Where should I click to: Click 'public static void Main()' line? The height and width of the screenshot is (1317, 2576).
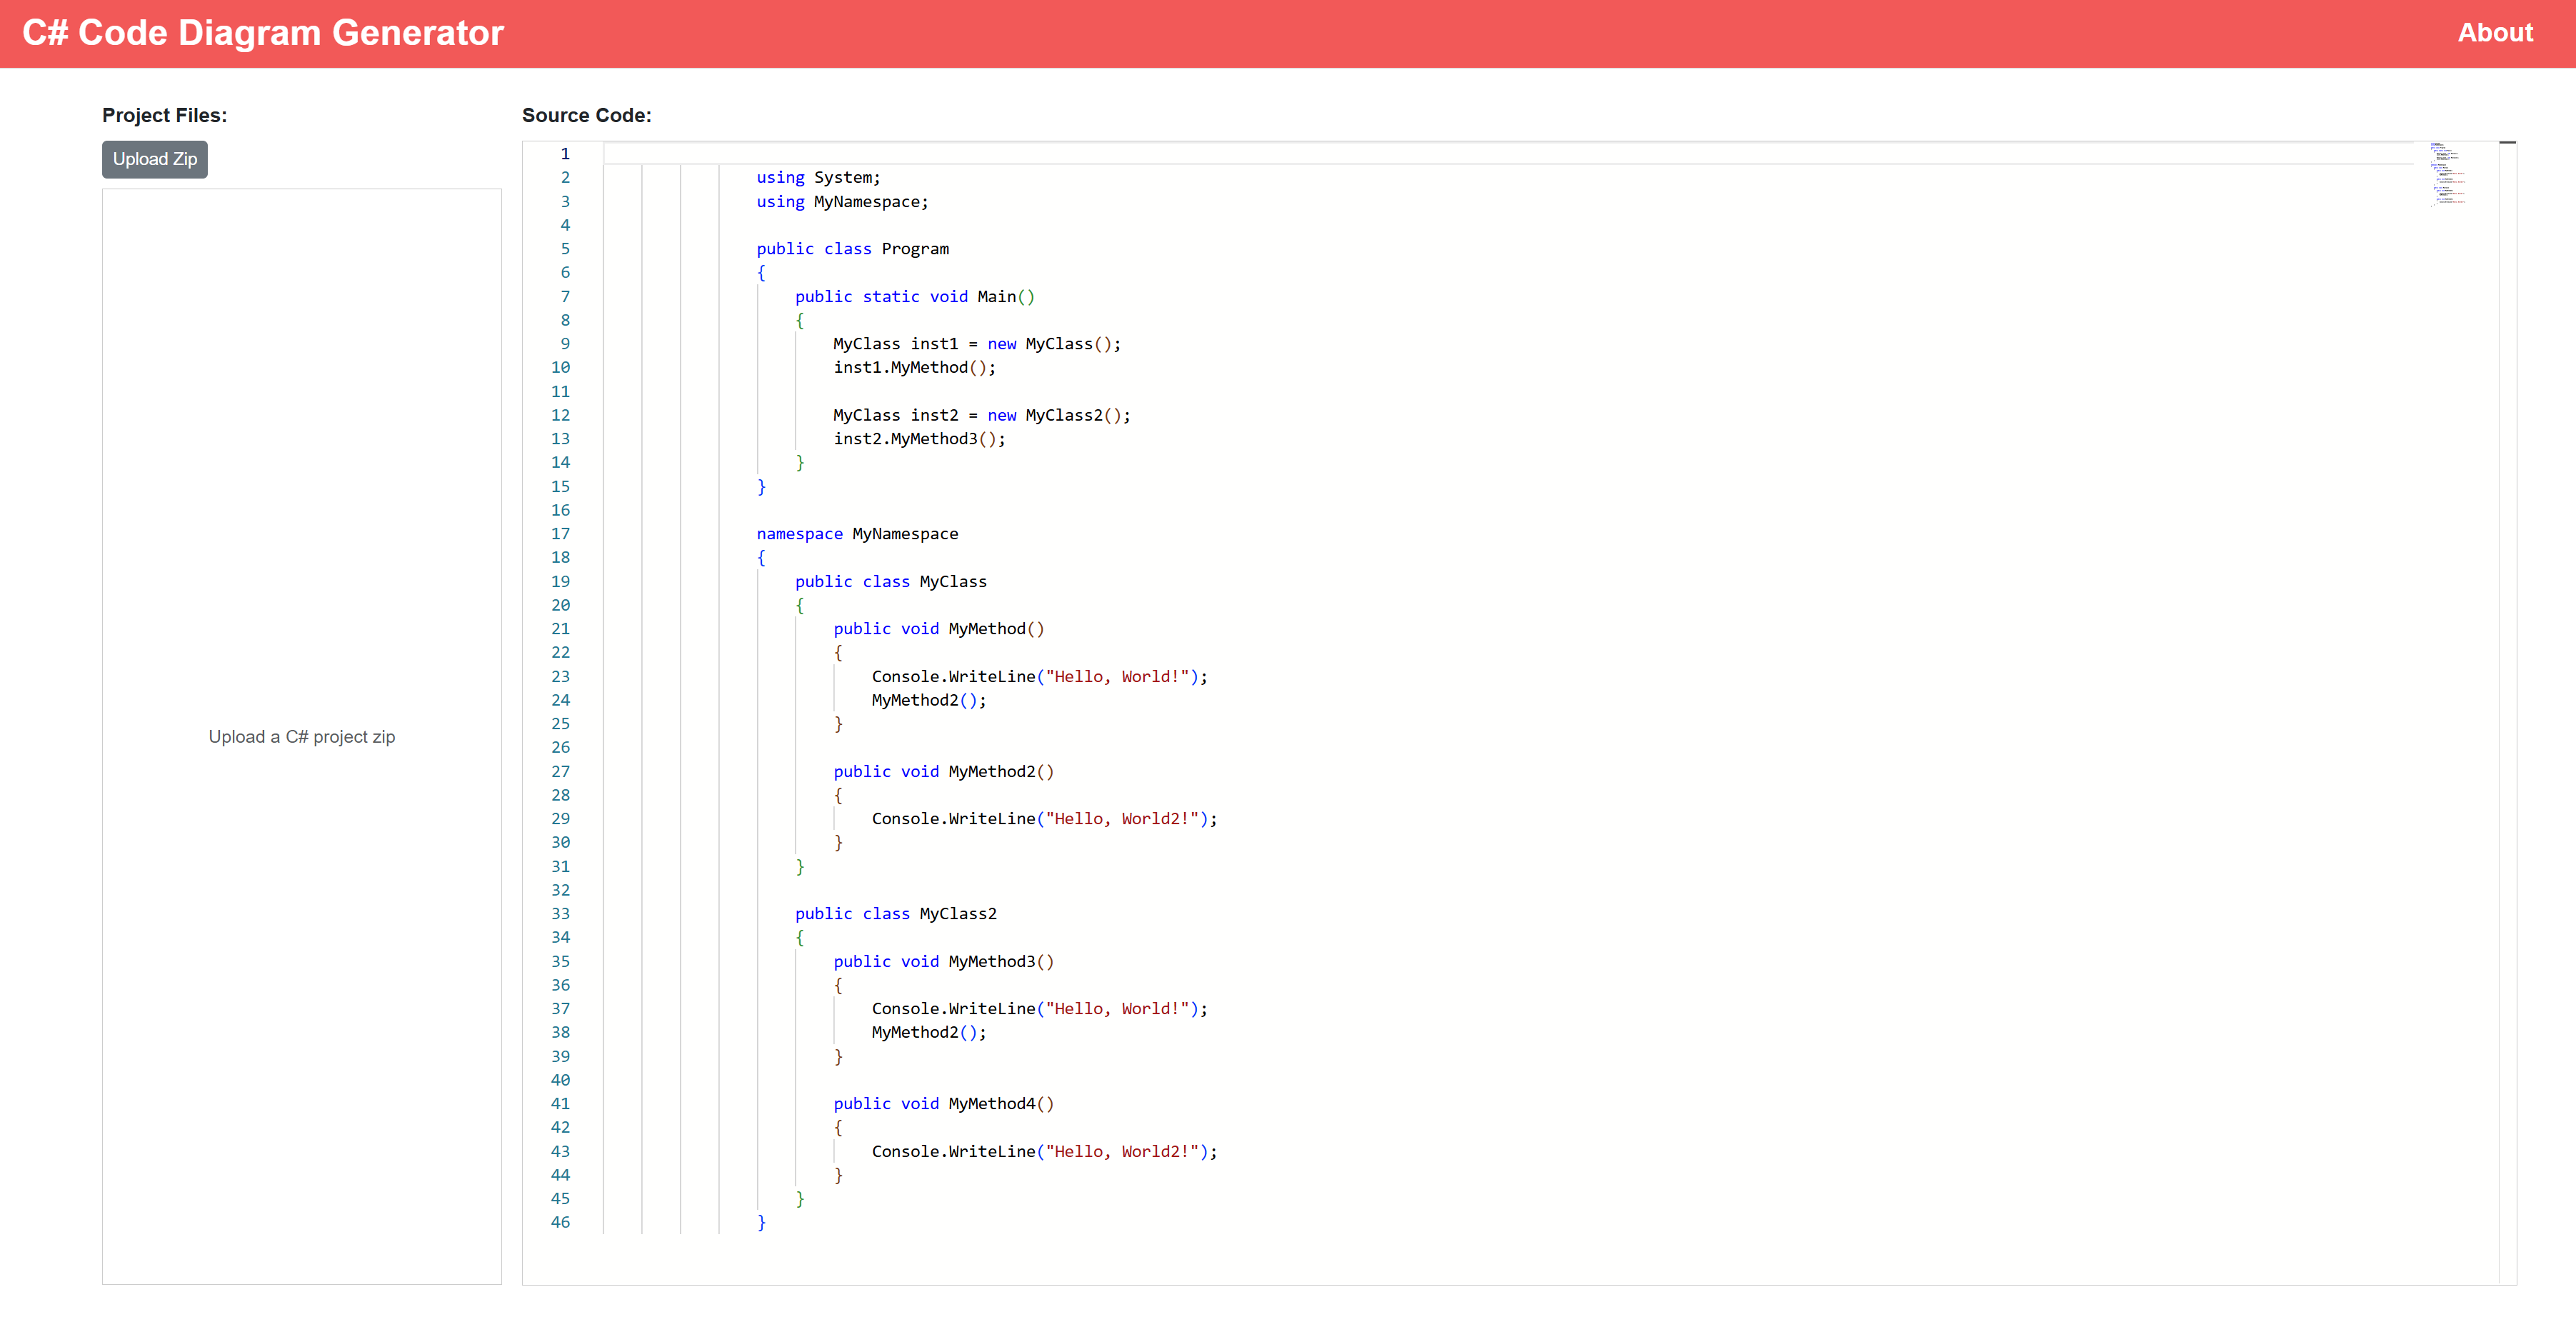coord(915,297)
